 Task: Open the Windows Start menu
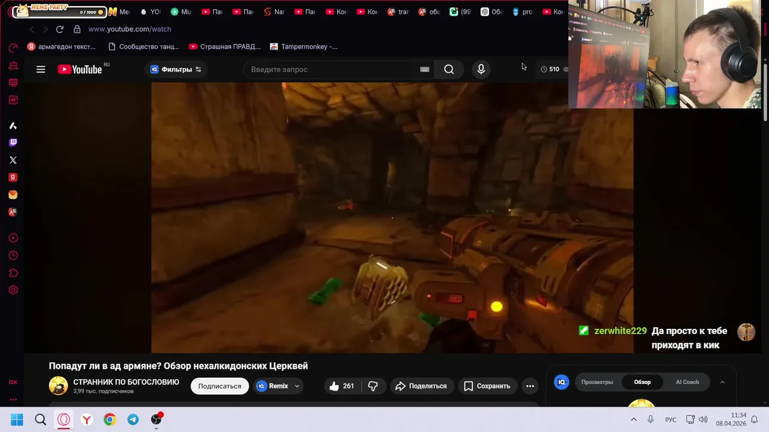(17, 419)
